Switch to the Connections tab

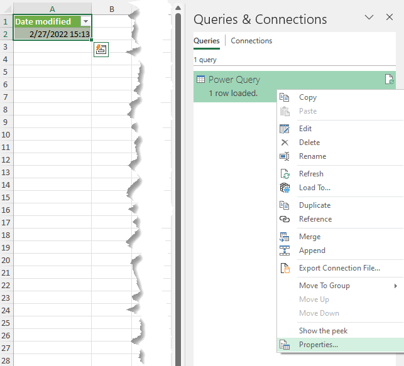pyautogui.click(x=251, y=41)
